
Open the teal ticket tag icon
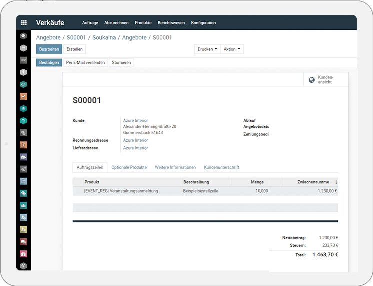[23, 193]
